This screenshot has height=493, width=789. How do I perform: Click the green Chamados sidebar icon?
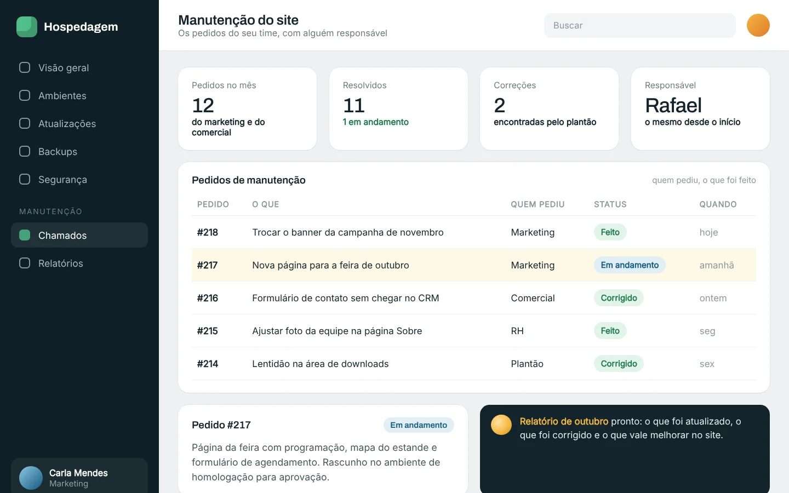[25, 235]
